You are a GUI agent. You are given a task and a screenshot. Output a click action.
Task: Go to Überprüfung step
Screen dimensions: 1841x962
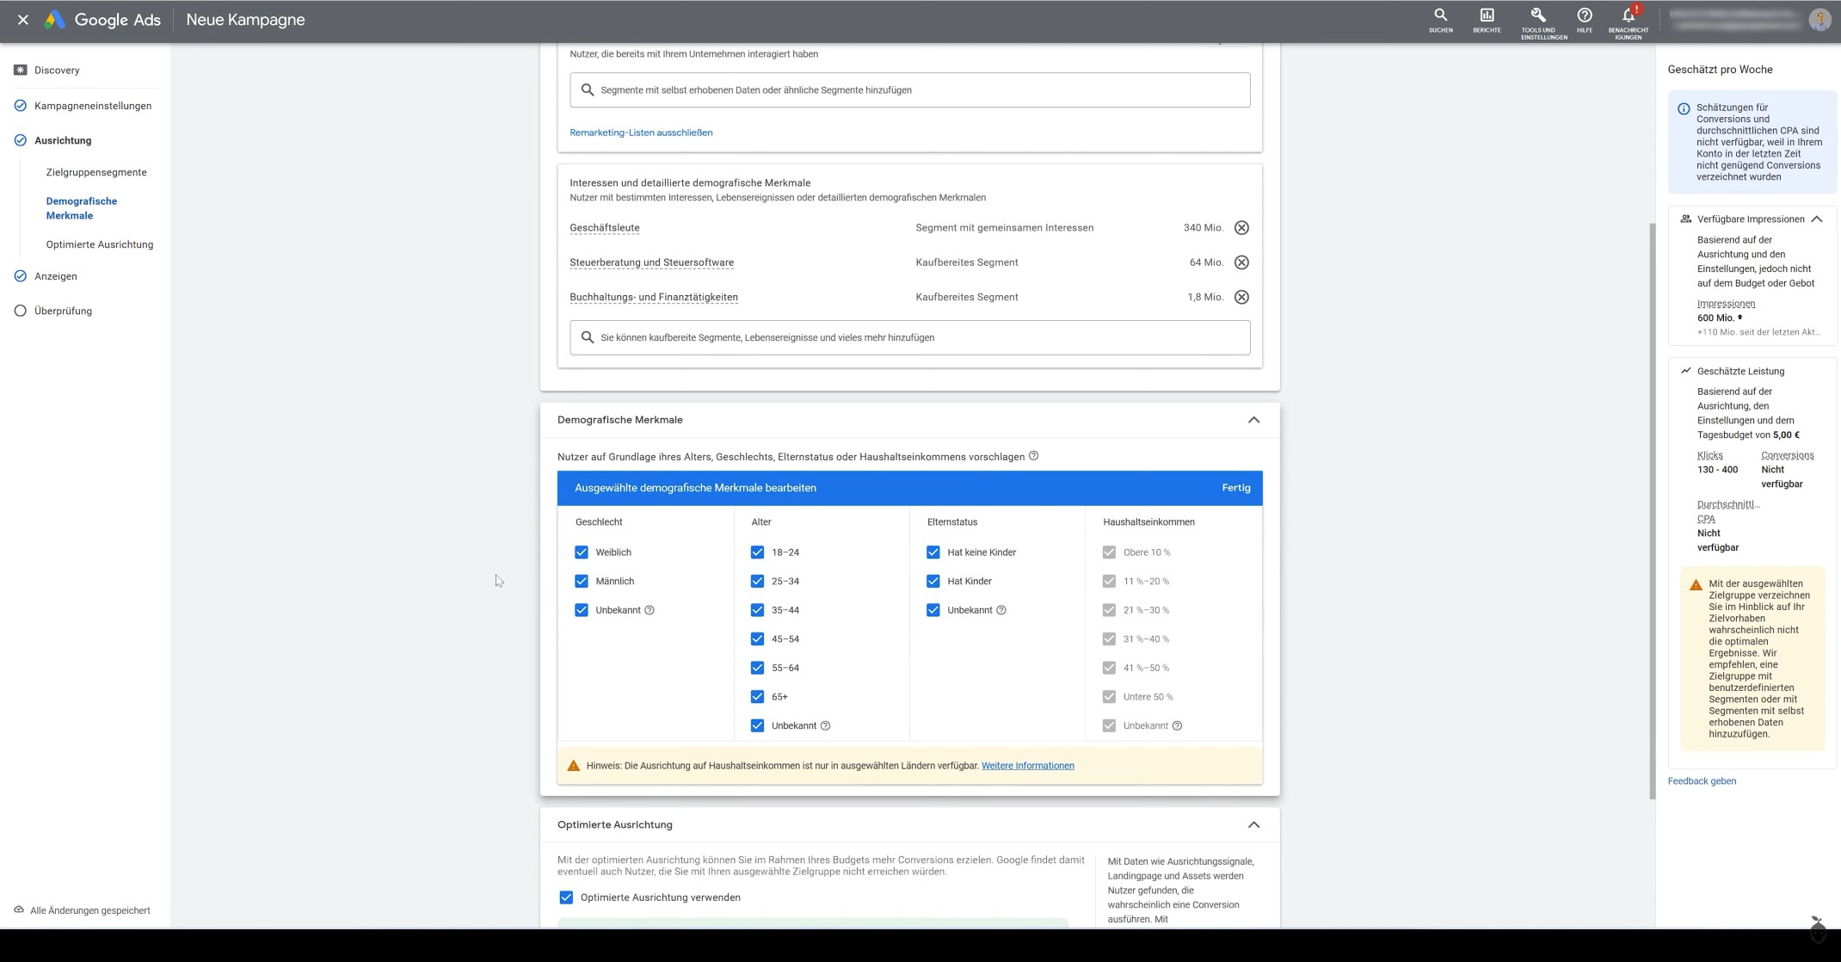coord(63,311)
